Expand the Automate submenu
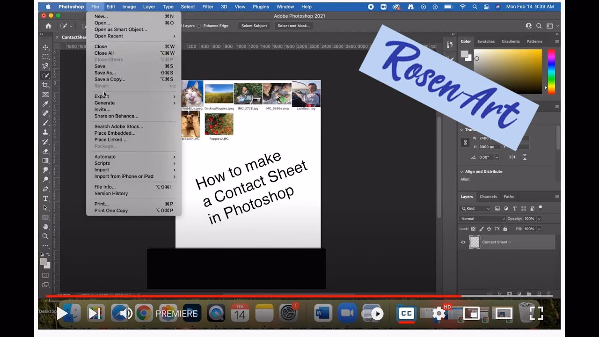Image resolution: width=599 pixels, height=337 pixels. tap(134, 157)
